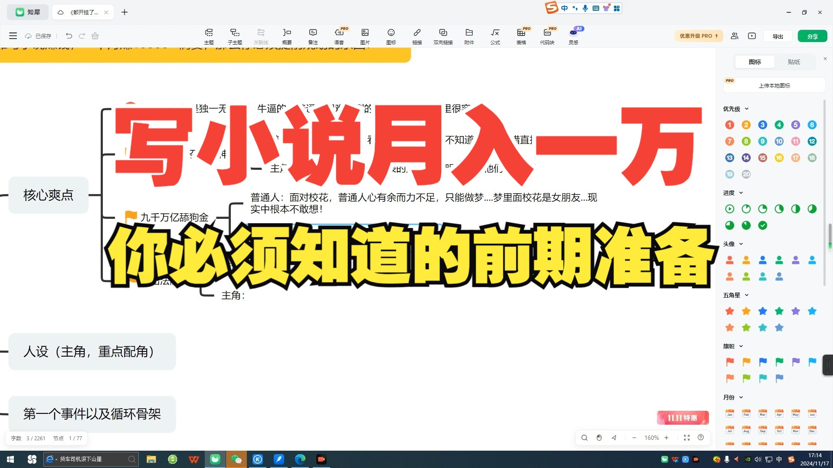Screen dimensions: 833x468
Task: Apply the orange star icon
Action: point(746,311)
